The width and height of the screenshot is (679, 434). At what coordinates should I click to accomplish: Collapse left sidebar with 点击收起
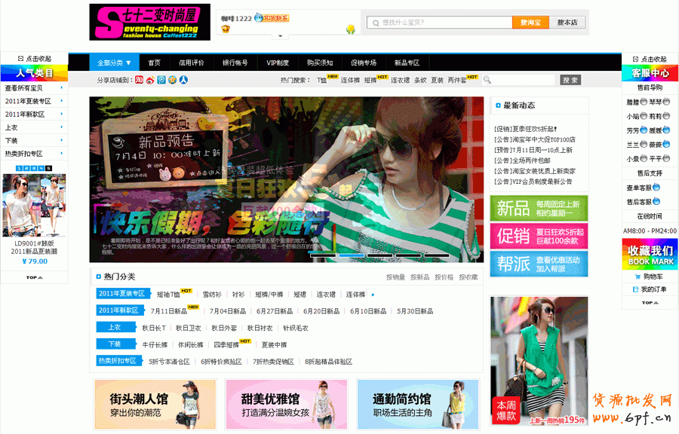point(34,59)
